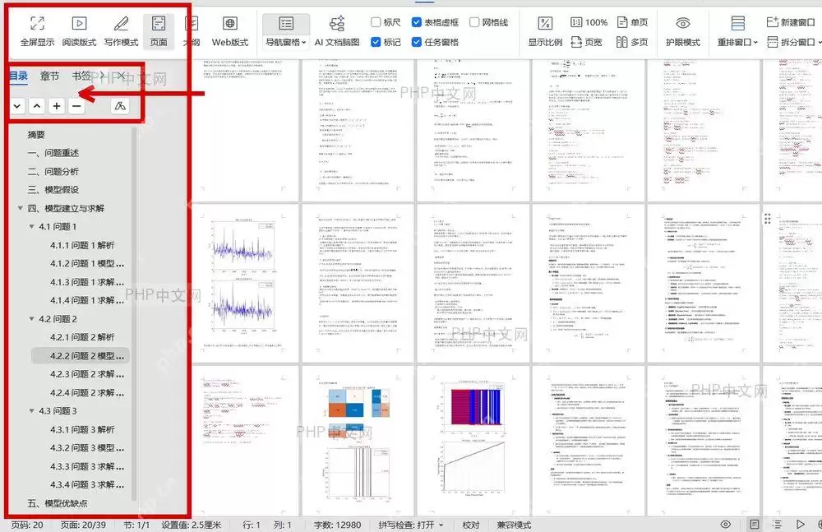Image resolution: width=822 pixels, height=532 pixels.
Task: Set zoom to 100%
Action: tap(589, 22)
